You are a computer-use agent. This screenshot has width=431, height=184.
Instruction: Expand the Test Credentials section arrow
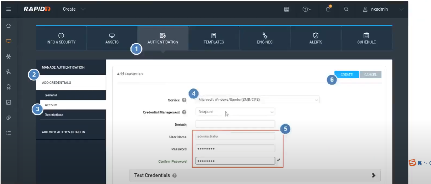click(x=374, y=175)
